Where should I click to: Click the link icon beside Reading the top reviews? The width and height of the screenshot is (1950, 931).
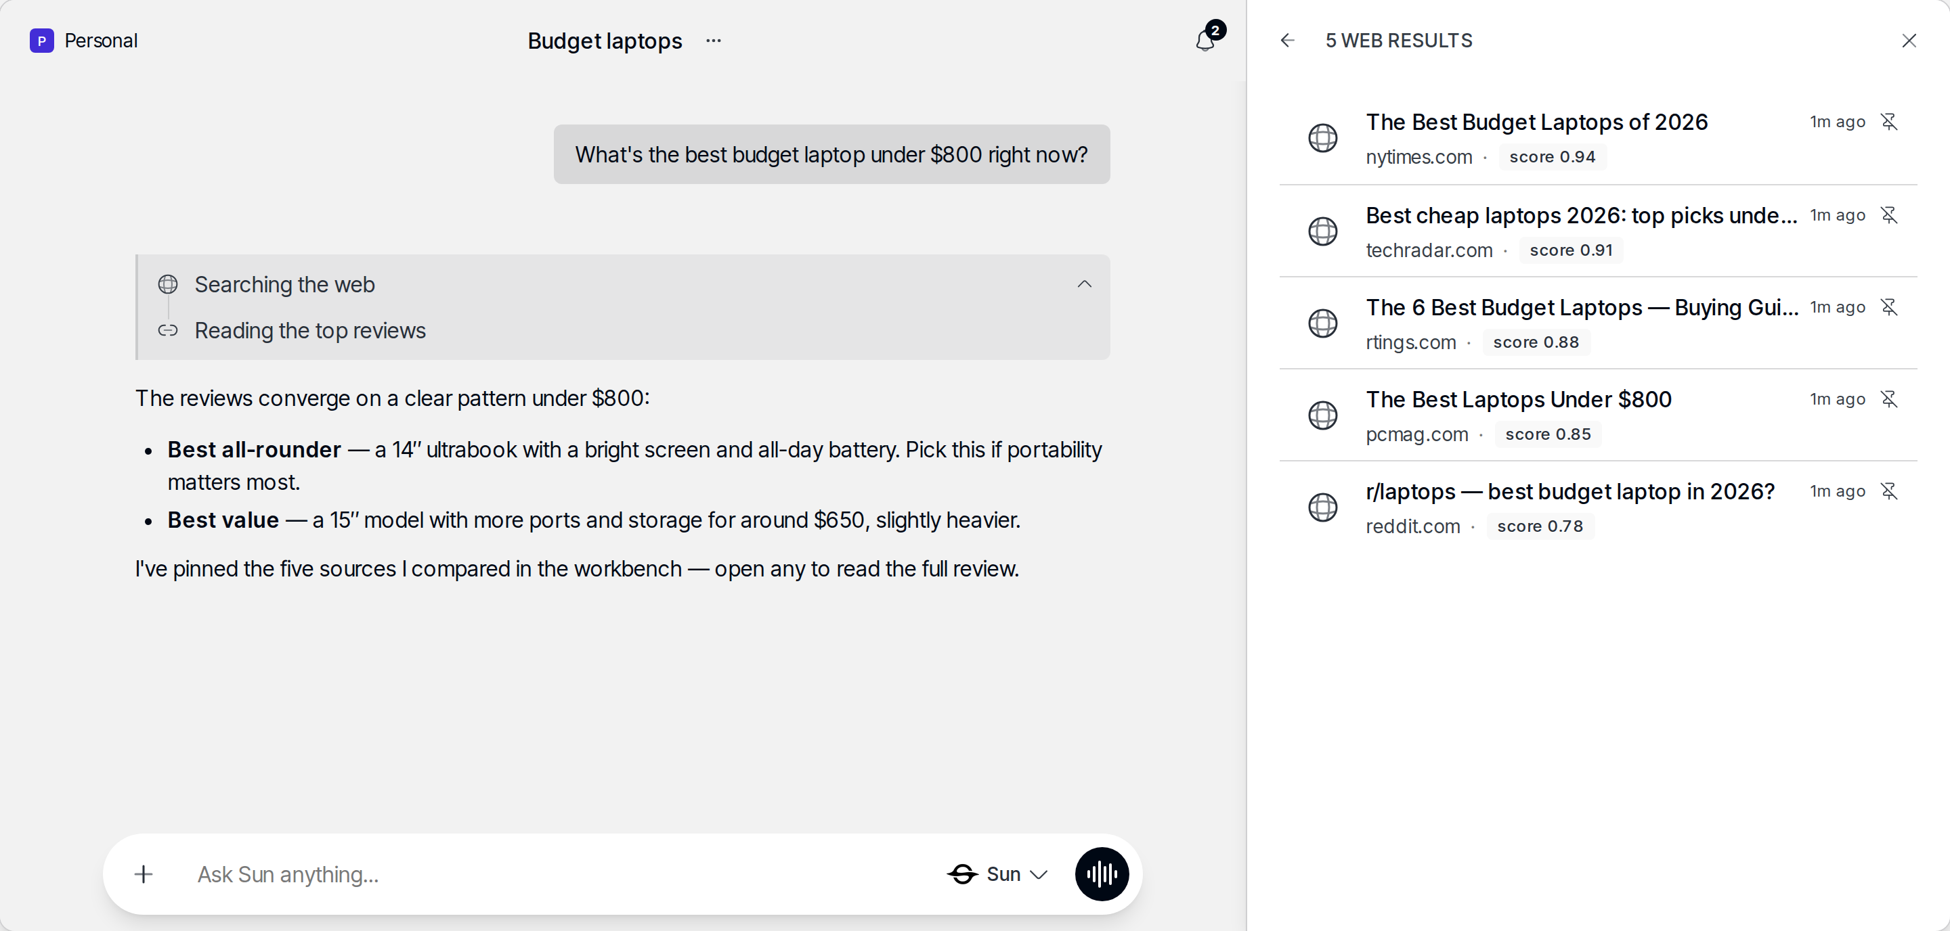167,330
